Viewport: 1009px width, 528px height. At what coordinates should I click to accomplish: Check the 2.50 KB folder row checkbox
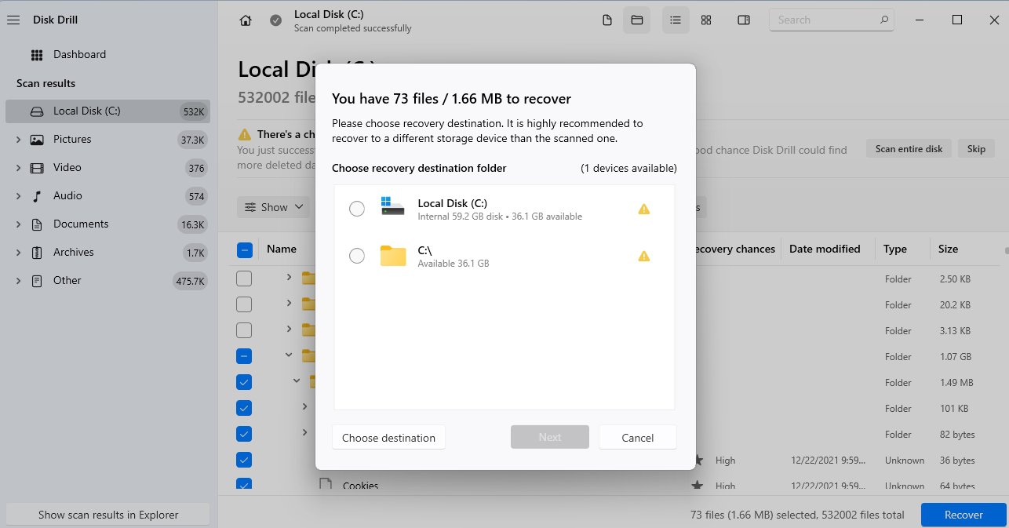pyautogui.click(x=245, y=279)
